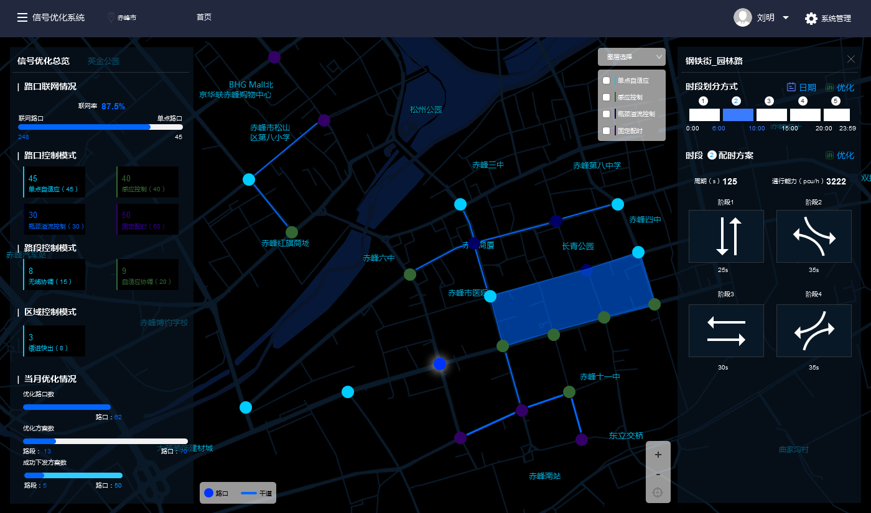Viewport: 871px width, 513px height.
Task: Zoom out the map with minus button
Action: pyautogui.click(x=658, y=474)
